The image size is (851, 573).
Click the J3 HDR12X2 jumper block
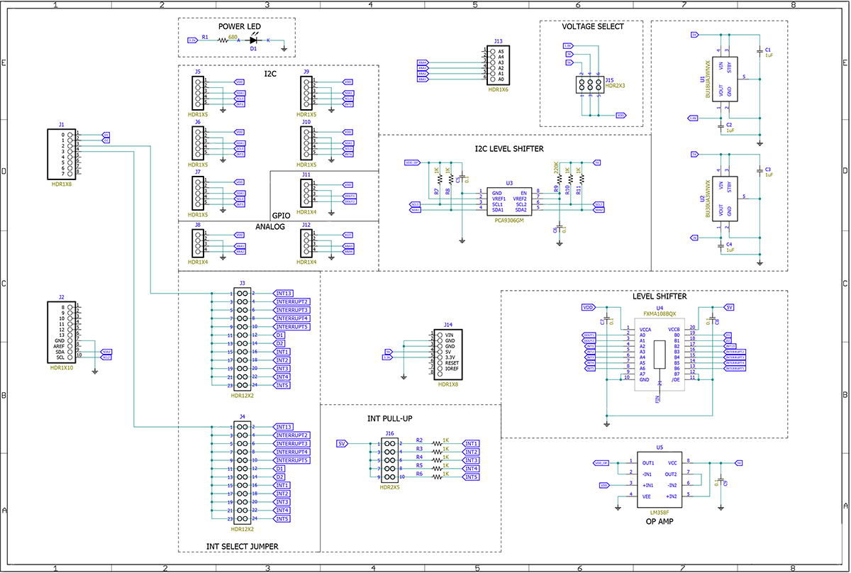pos(243,339)
